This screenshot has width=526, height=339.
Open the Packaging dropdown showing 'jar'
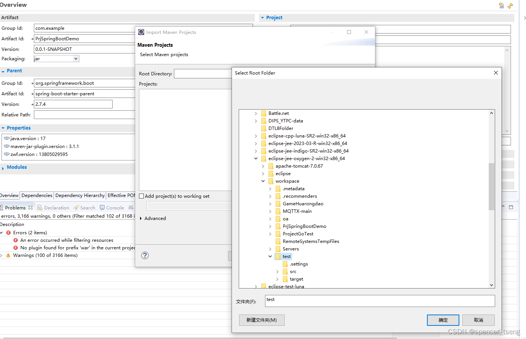click(75, 58)
